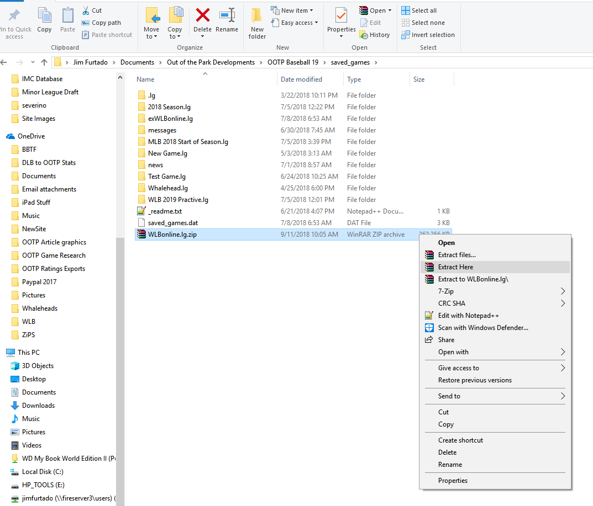The height and width of the screenshot is (506, 593).
Task: Click Select all in the ribbon
Action: click(419, 10)
